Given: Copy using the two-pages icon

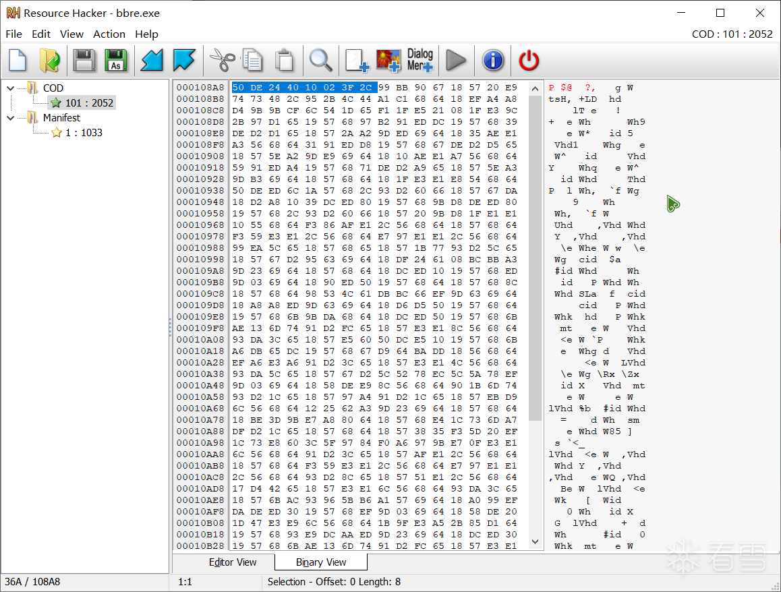Looking at the screenshot, I should click(x=252, y=60).
